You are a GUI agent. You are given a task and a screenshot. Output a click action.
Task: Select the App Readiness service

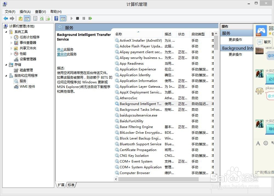(164, 64)
